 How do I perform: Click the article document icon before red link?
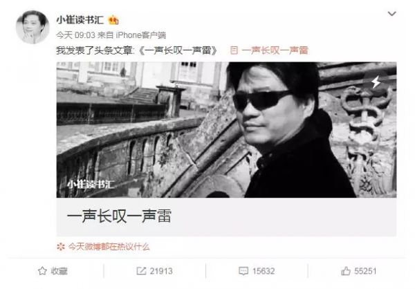(234, 50)
